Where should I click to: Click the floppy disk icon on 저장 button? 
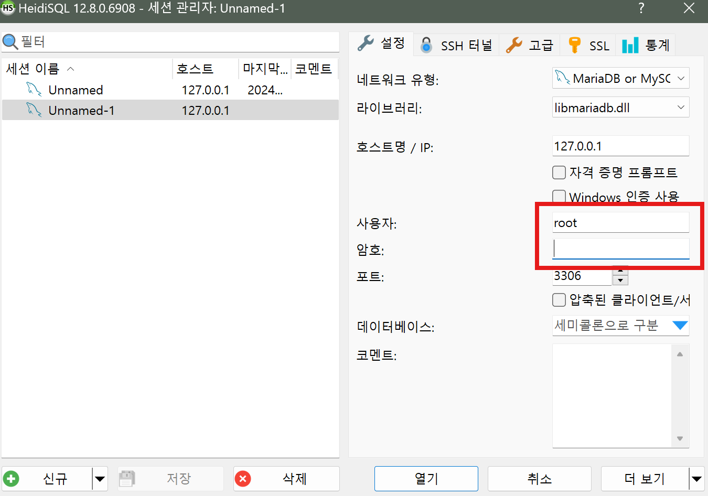(127, 479)
